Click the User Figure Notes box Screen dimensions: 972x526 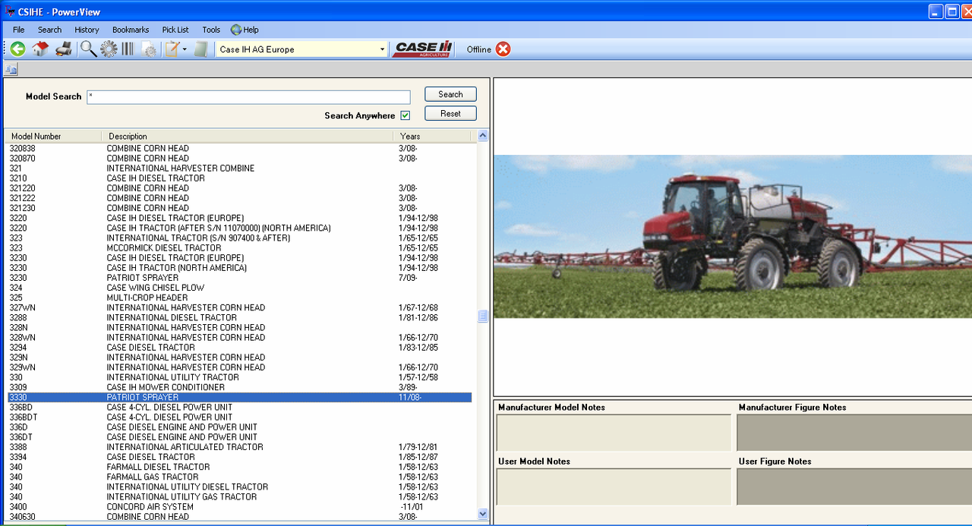(x=854, y=487)
